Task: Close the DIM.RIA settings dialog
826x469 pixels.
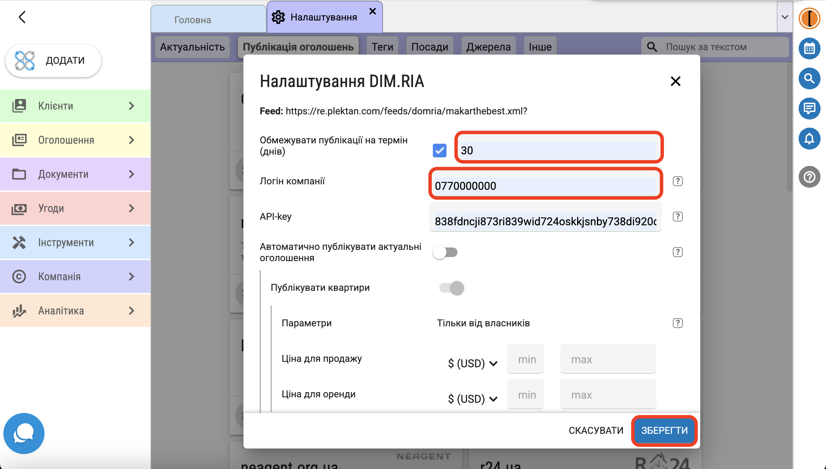Action: point(675,81)
